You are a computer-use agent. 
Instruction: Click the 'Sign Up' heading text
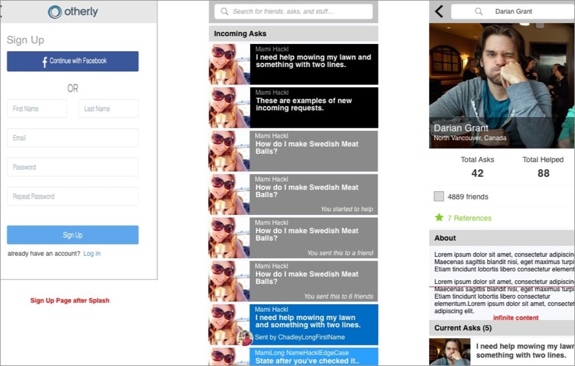click(x=25, y=40)
